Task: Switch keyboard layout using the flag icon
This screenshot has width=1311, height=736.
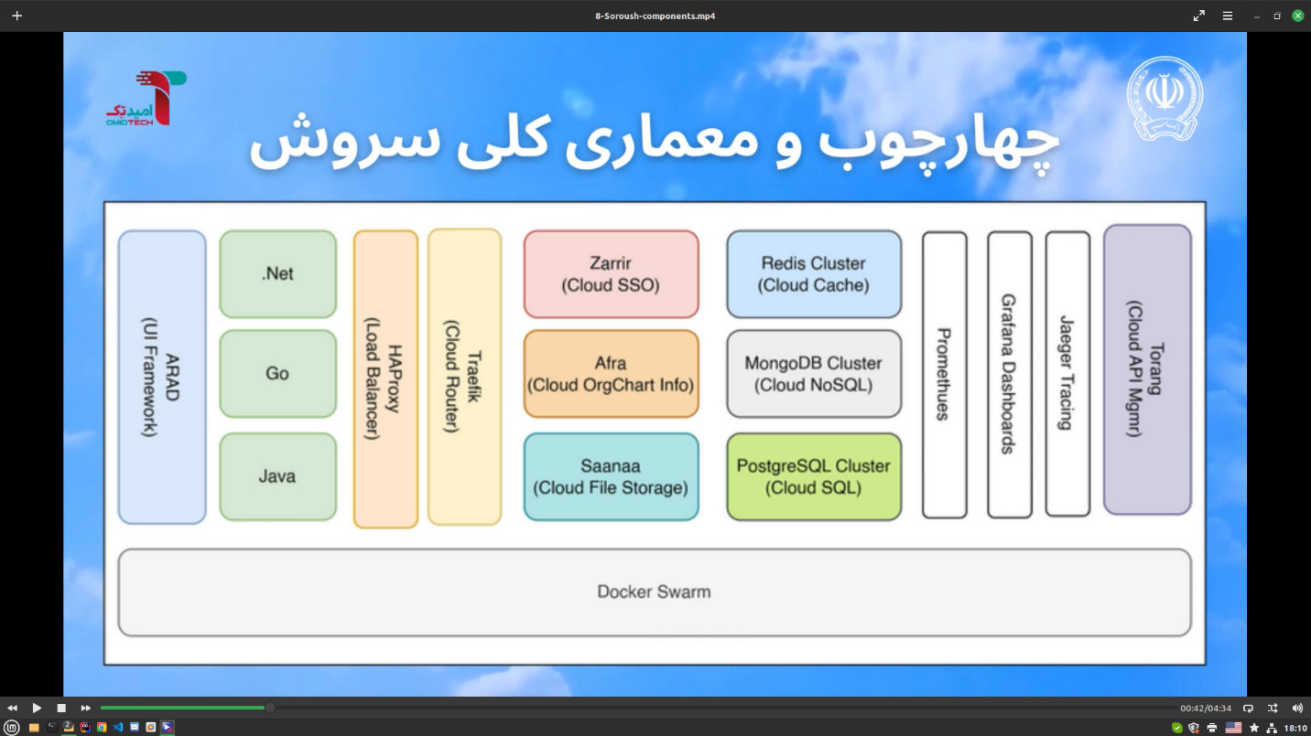Action: click(1233, 728)
